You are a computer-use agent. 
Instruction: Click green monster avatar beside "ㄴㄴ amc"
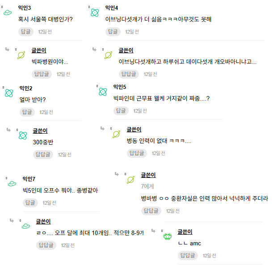(x=168, y=236)
